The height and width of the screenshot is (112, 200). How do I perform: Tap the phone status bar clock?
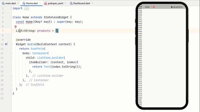(147, 7)
